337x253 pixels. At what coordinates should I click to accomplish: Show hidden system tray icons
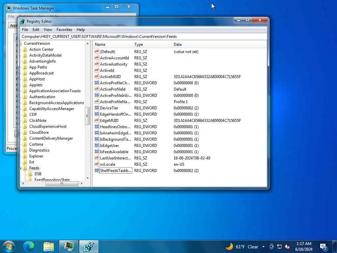pyautogui.click(x=264, y=246)
